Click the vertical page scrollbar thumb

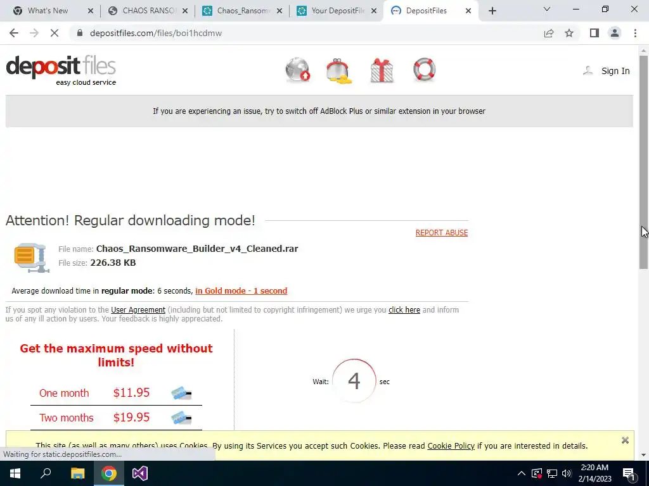[644, 161]
